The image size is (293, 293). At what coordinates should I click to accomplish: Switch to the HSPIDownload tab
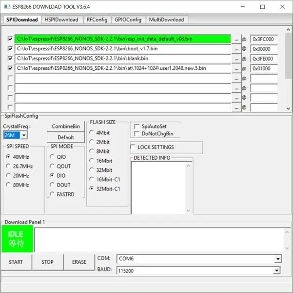61,20
